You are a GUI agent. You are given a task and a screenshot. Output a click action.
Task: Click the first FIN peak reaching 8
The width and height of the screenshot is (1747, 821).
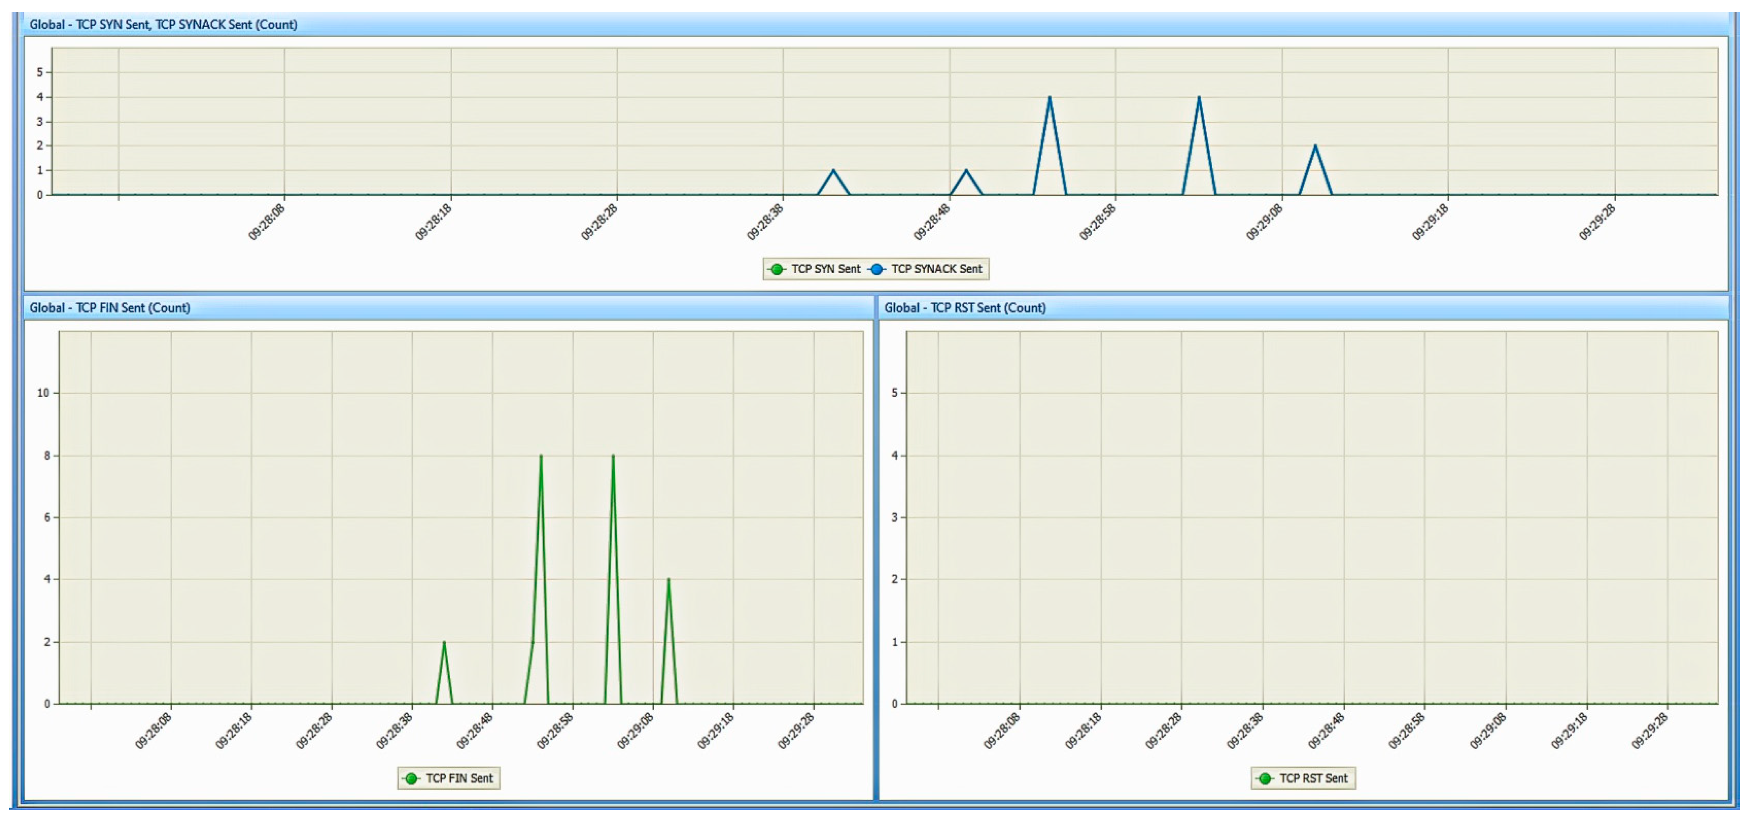pyautogui.click(x=541, y=456)
